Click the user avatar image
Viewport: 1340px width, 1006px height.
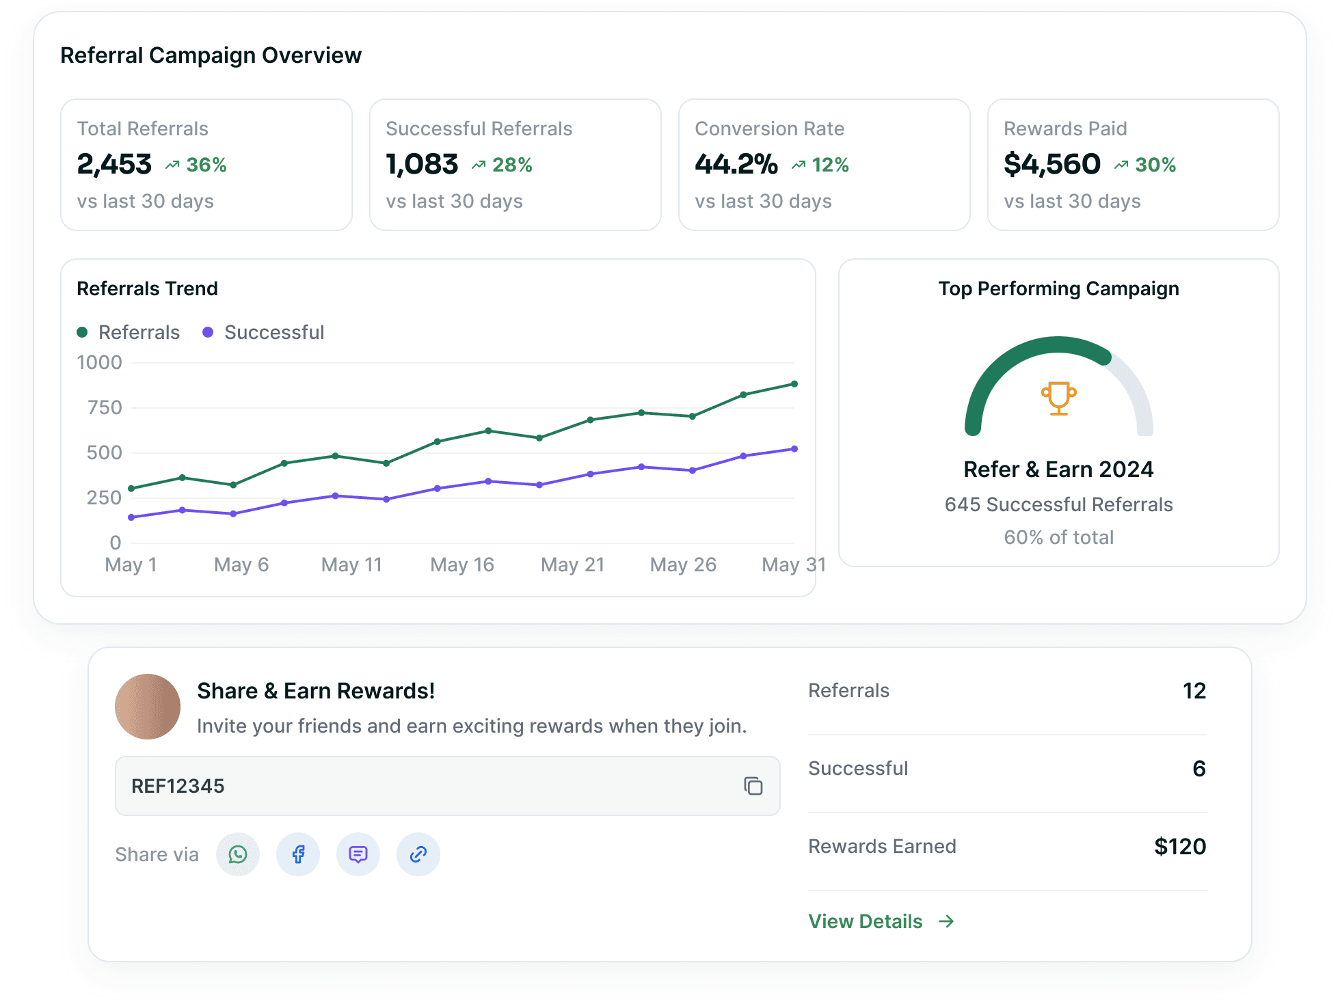[148, 707]
